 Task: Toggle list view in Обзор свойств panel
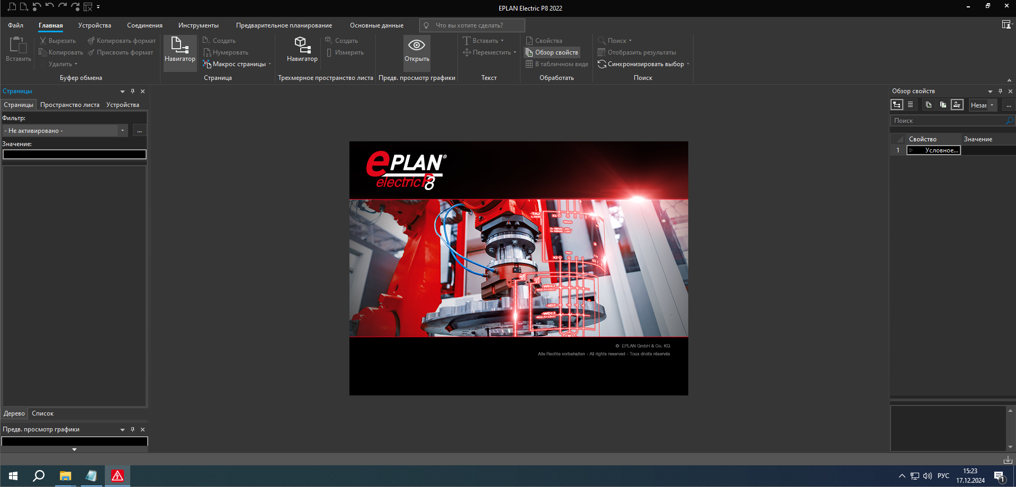click(910, 104)
